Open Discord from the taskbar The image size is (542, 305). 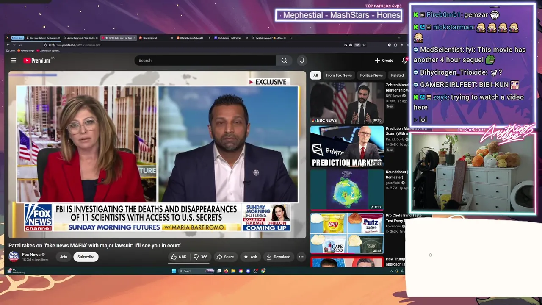pyautogui.click(x=248, y=271)
